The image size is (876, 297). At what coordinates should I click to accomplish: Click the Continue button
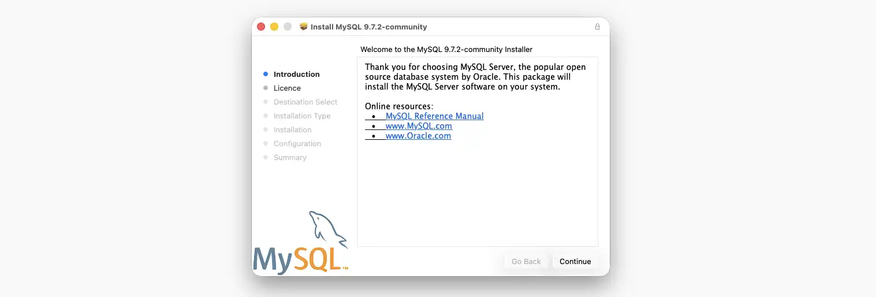click(575, 261)
